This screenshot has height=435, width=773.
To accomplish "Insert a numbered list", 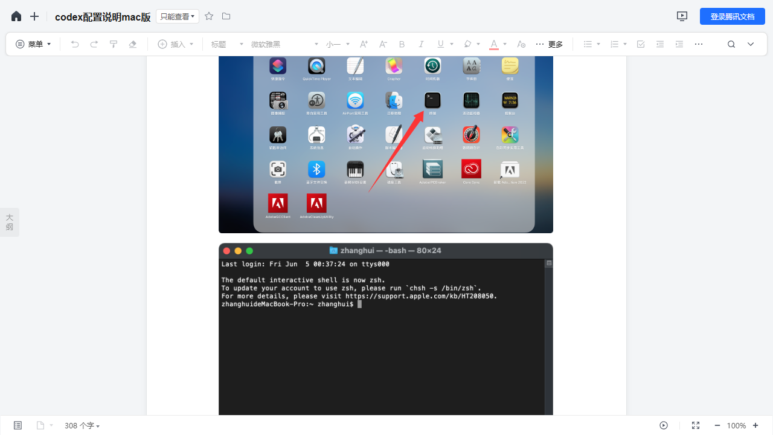I will (614, 44).
